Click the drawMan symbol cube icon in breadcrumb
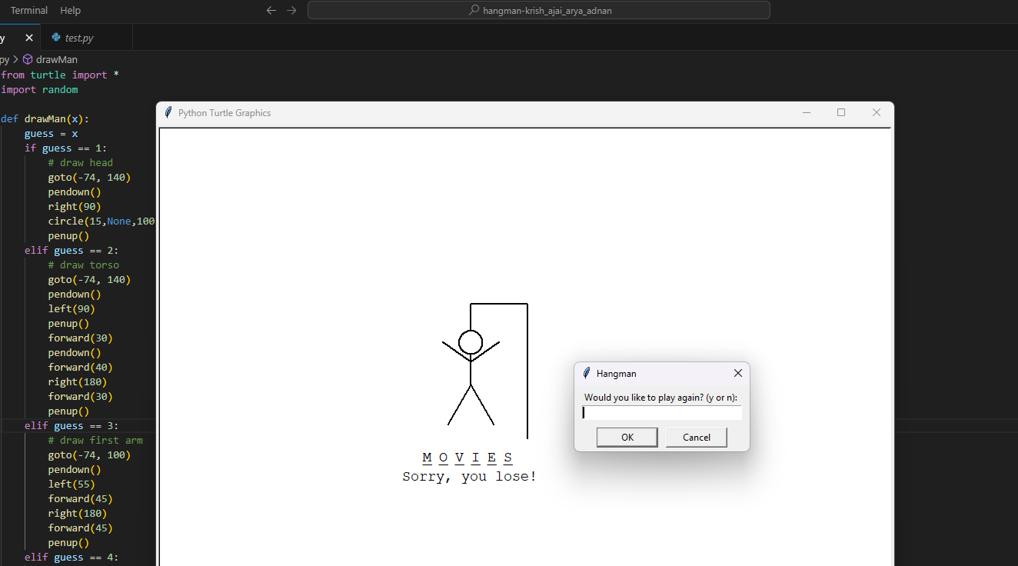Image resolution: width=1018 pixels, height=566 pixels. pos(28,59)
